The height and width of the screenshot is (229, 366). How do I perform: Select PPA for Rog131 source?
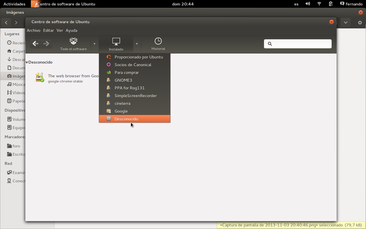pos(135,88)
